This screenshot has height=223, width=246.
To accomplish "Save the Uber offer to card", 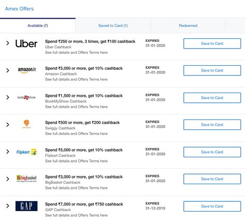I will point(212,43).
